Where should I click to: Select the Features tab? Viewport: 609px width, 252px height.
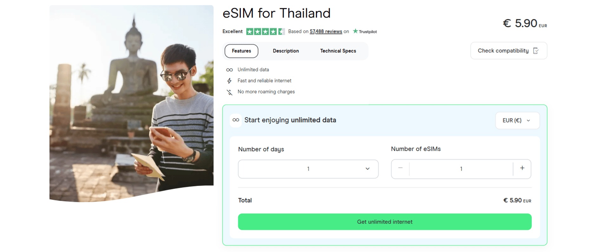241,51
